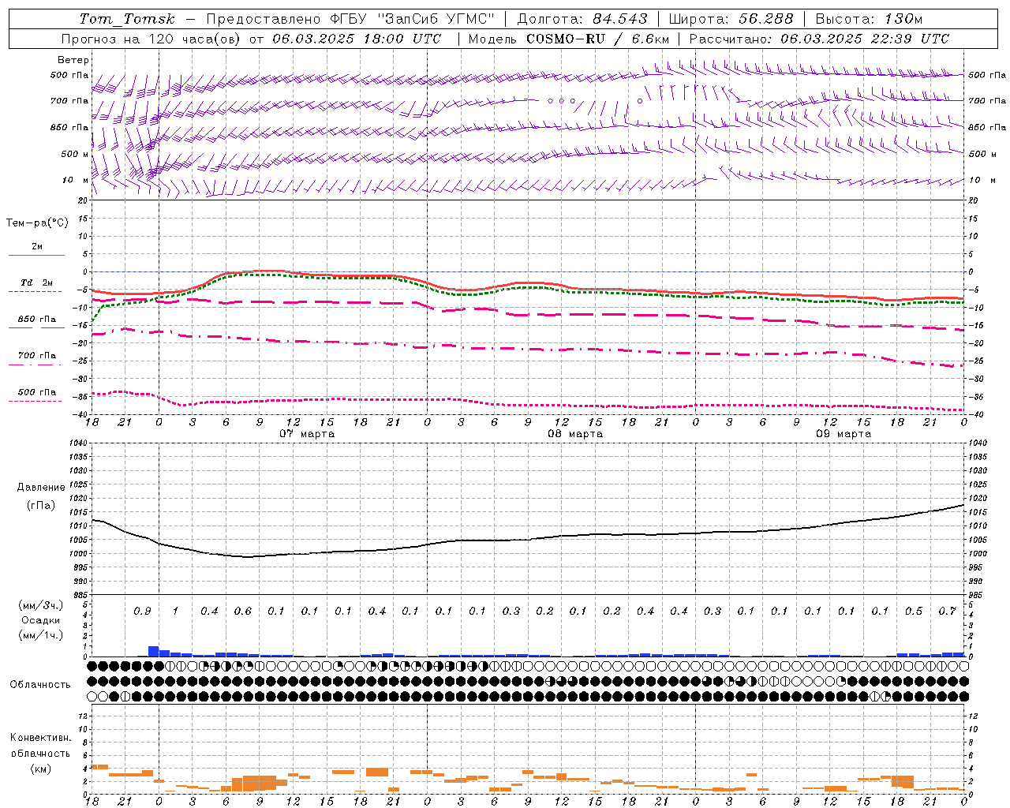
Task: Select the Тем-ра(°C) axis title
Action: [x=37, y=223]
